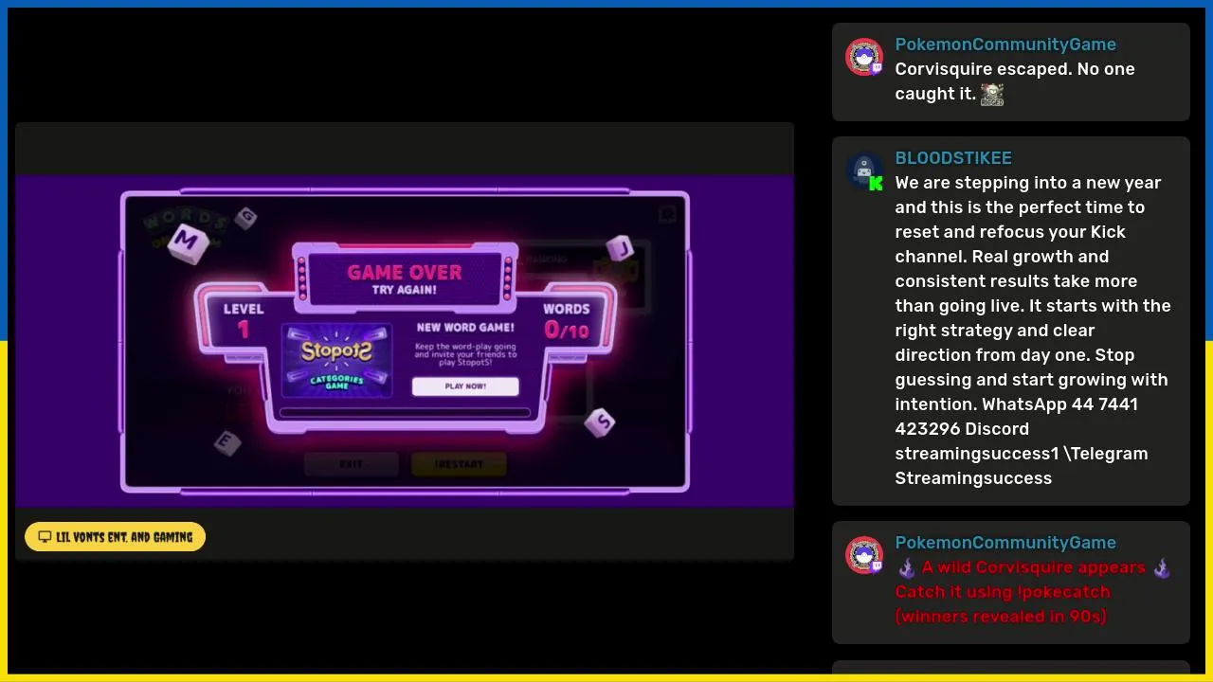1213x682 pixels.
Task: Open avatar beside 'Corvisquire escaped' message
Action: click(864, 58)
